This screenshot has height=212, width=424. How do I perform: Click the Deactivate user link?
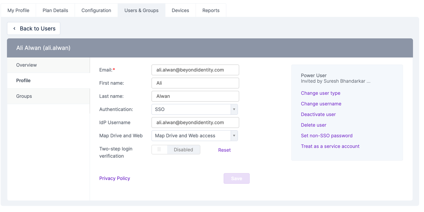coord(318,115)
